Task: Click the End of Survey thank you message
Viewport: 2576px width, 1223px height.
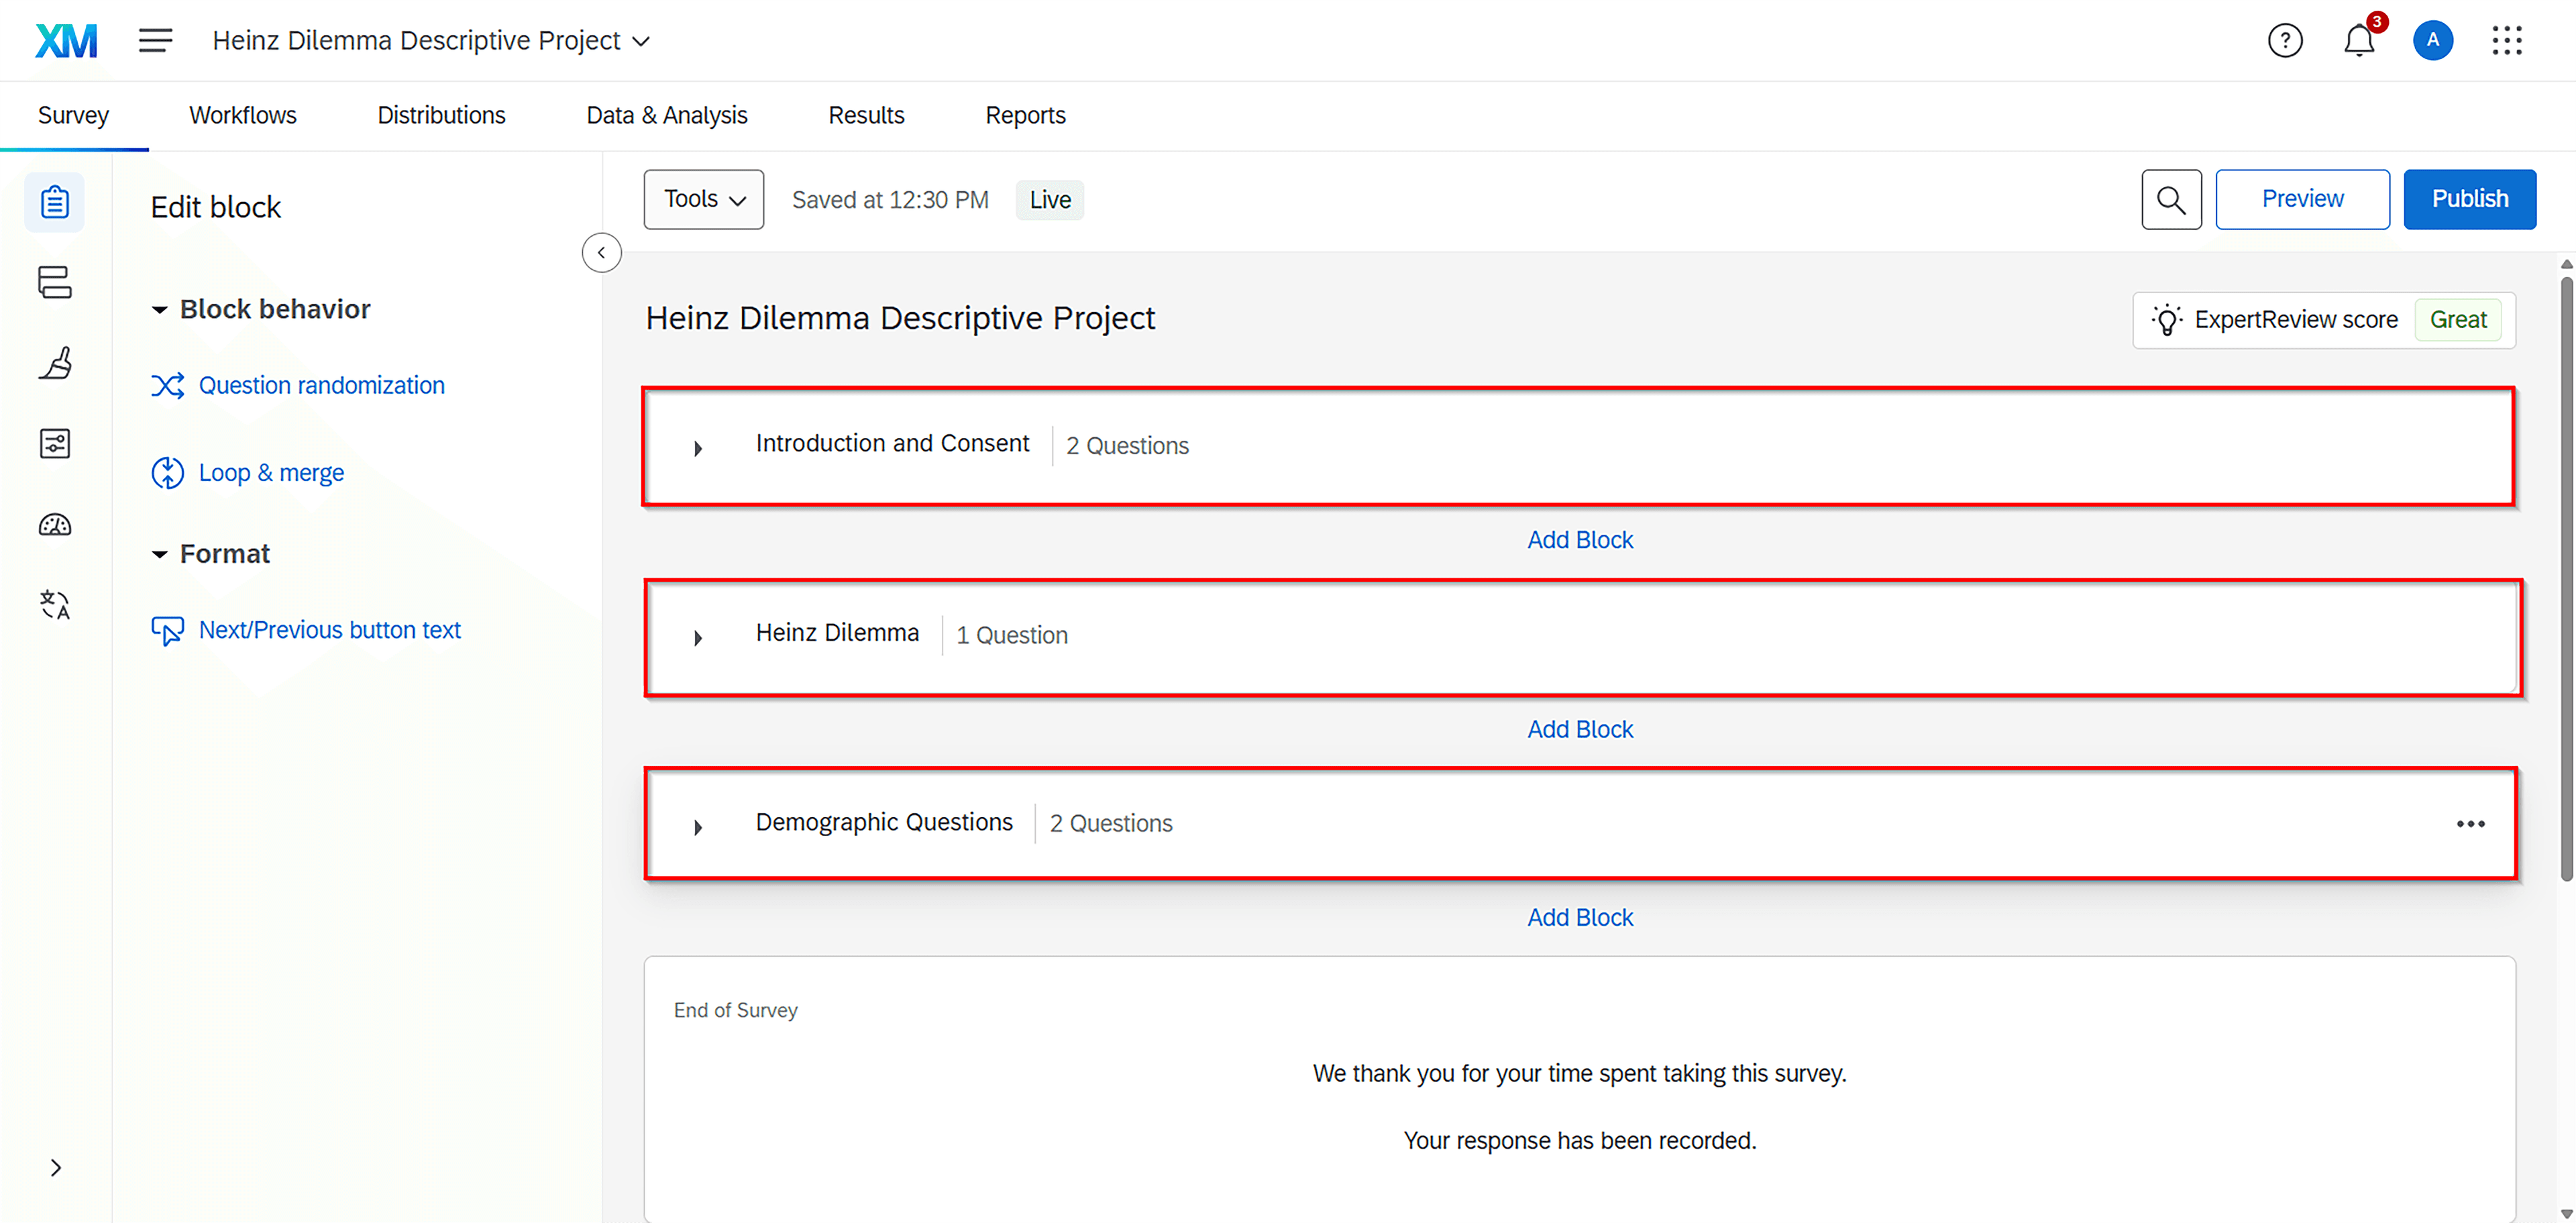Action: click(1579, 1073)
